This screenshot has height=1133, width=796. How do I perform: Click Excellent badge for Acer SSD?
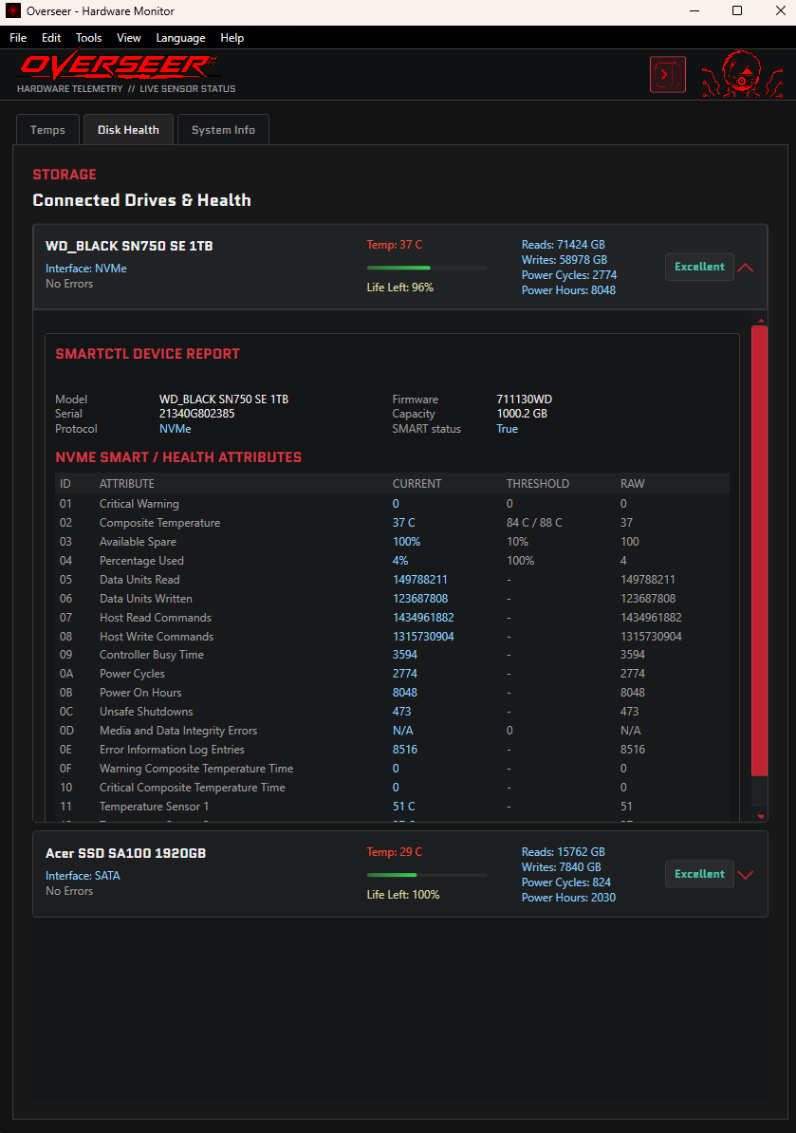(x=699, y=874)
